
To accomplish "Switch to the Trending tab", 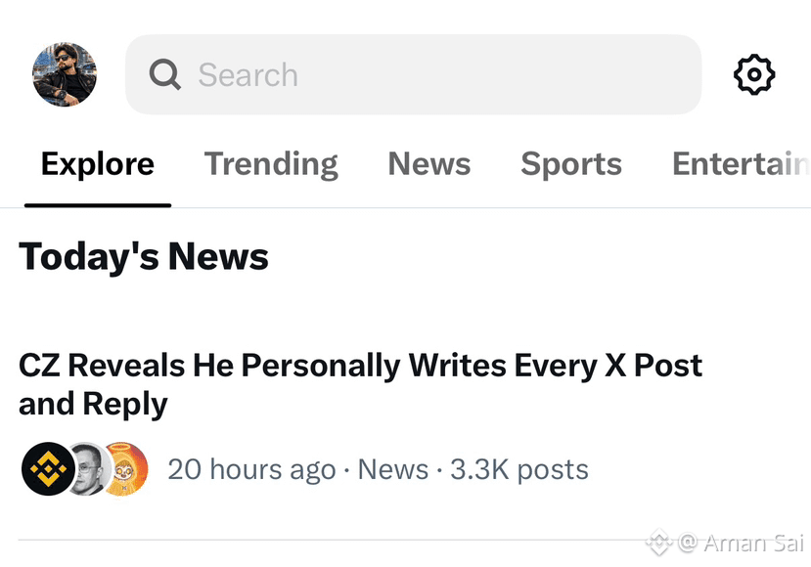I will click(271, 164).
